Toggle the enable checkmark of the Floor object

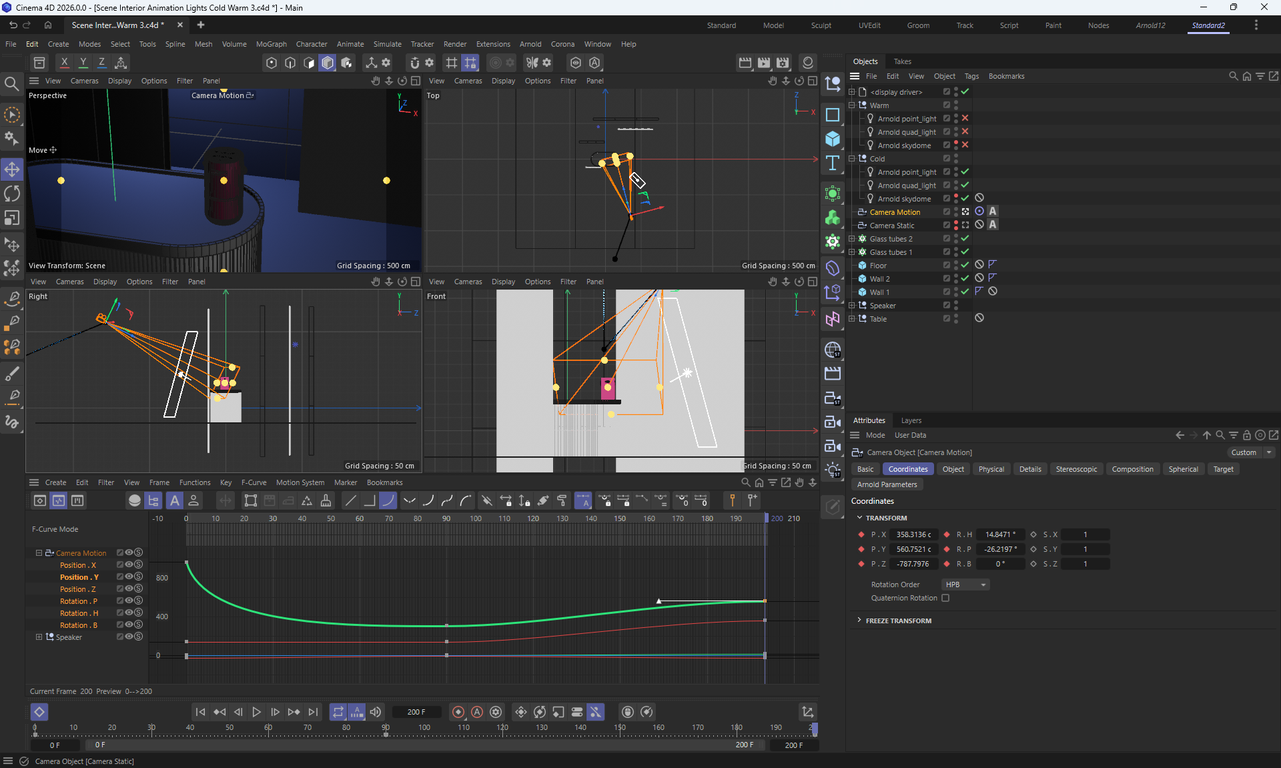(x=965, y=265)
